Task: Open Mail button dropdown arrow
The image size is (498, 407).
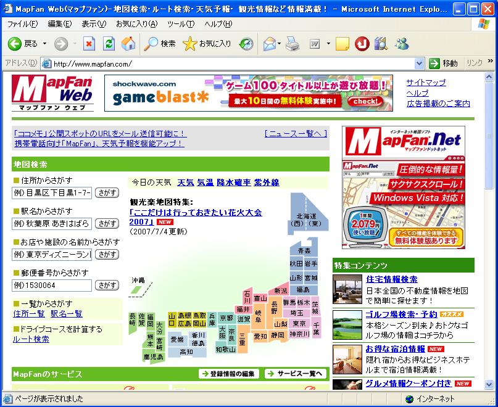Action: coord(279,44)
